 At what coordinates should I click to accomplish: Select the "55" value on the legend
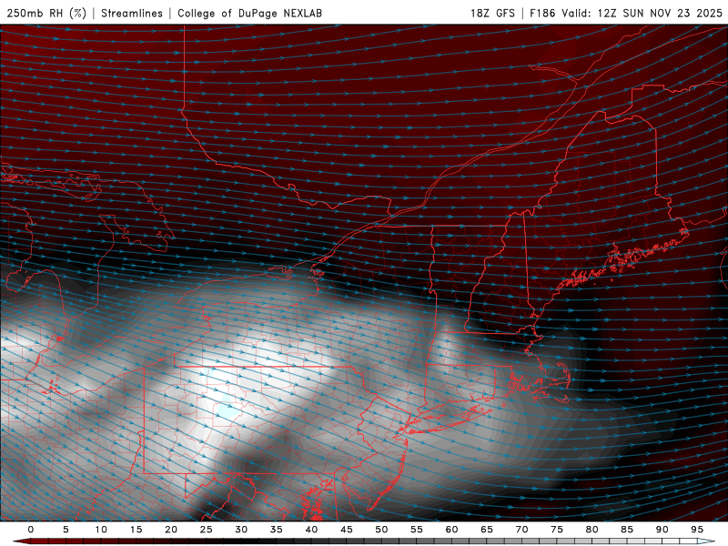tap(417, 530)
